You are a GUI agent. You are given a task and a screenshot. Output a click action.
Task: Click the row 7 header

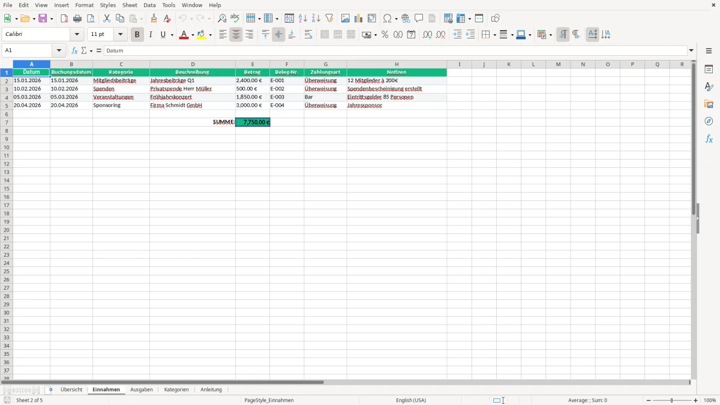click(x=7, y=122)
